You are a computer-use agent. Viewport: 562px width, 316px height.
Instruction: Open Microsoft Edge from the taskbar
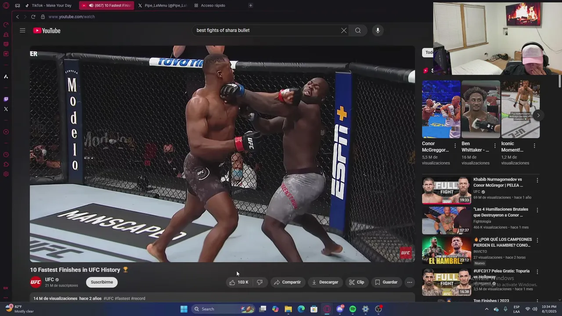coord(301,309)
